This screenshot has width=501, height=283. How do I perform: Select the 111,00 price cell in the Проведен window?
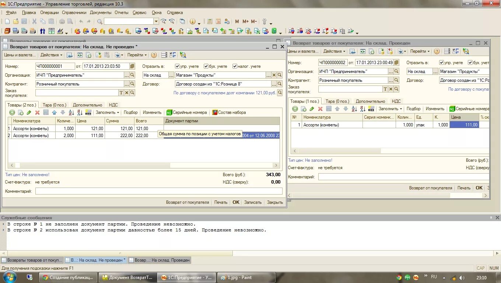465,125
